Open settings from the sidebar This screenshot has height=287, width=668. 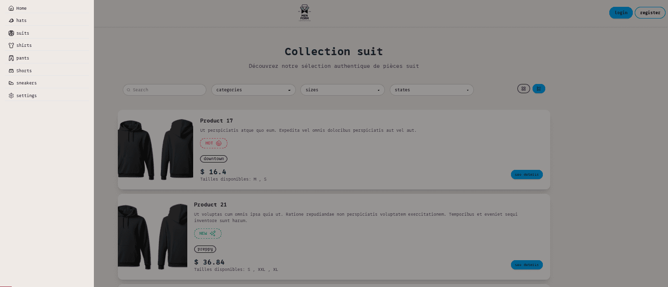pyautogui.click(x=48, y=96)
